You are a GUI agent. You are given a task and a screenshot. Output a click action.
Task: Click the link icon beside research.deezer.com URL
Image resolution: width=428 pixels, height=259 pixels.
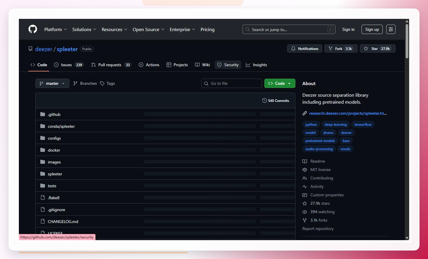(x=305, y=113)
